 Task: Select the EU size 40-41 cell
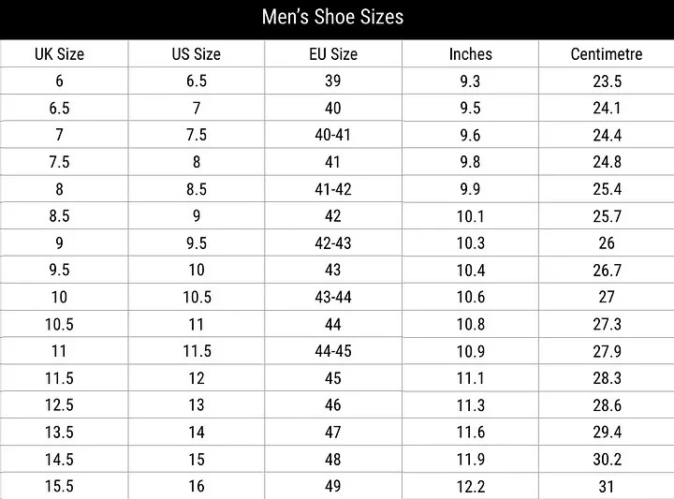pyautogui.click(x=333, y=135)
